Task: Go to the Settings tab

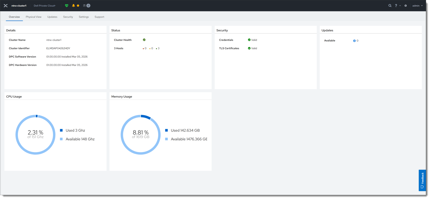Action: tap(84, 17)
